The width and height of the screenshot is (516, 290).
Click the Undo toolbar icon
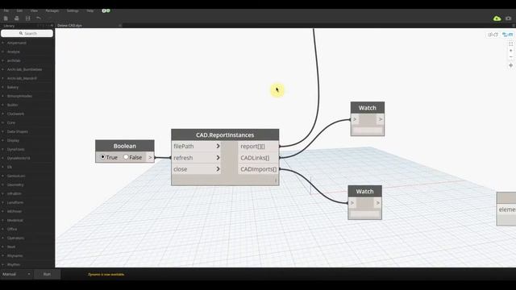[x=39, y=19]
